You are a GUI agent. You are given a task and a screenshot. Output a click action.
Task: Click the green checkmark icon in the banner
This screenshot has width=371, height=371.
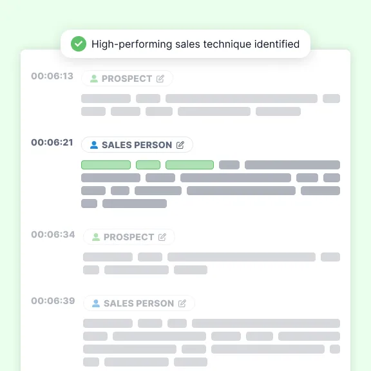tap(79, 44)
